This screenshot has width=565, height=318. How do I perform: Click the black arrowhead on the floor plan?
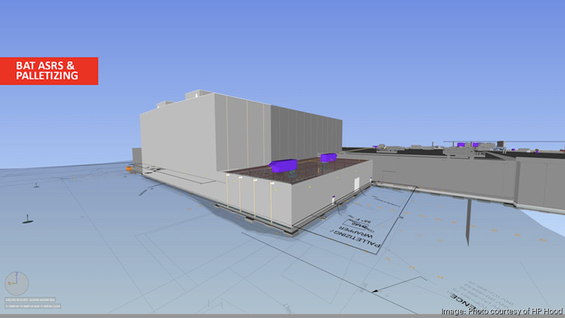[374, 292]
